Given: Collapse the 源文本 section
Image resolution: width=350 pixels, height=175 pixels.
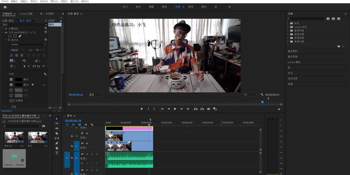Looking at the screenshot, I should (x=5, y=40).
